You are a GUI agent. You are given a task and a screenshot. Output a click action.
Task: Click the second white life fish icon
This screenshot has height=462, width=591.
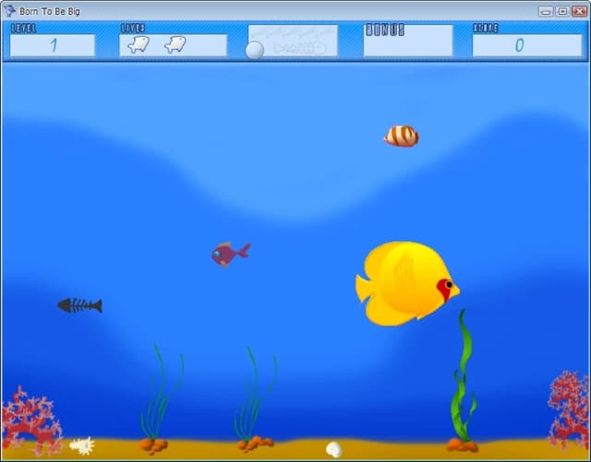pos(175,44)
